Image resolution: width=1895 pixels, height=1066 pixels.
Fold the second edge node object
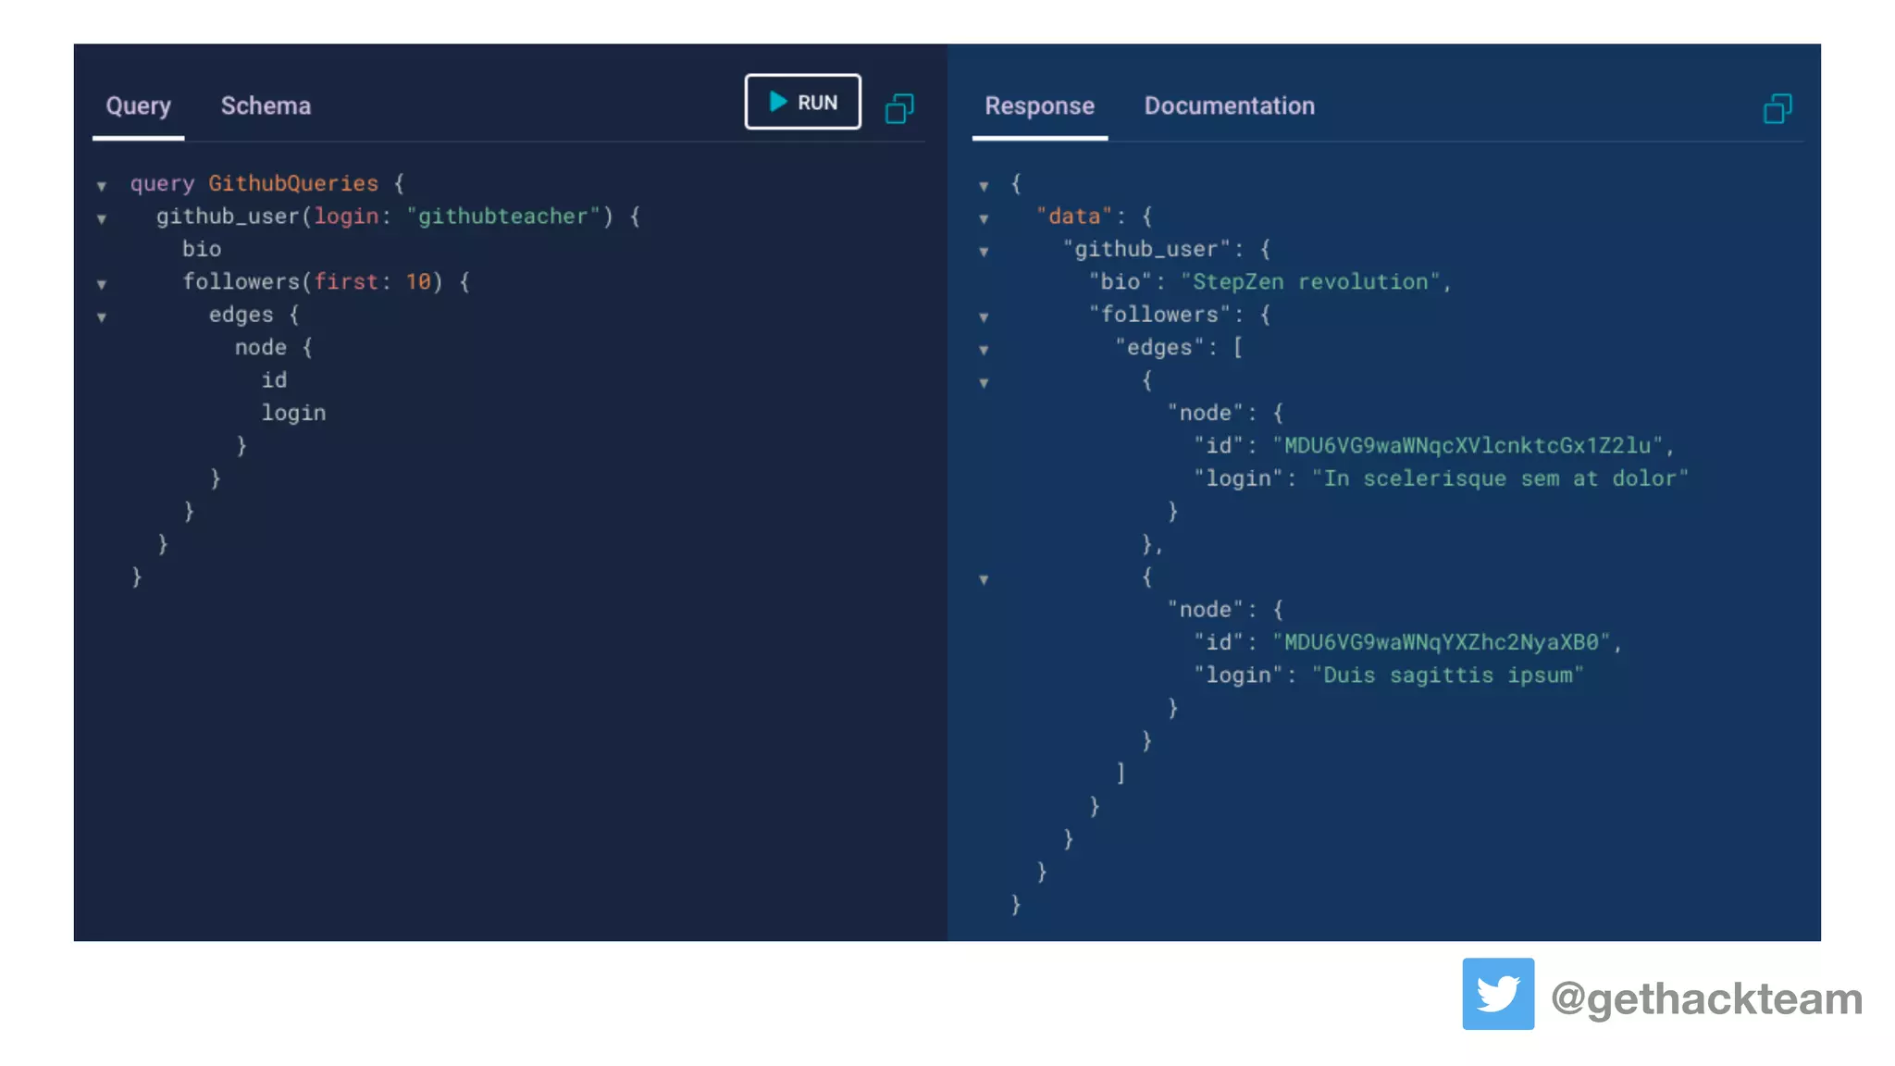pyautogui.click(x=984, y=580)
